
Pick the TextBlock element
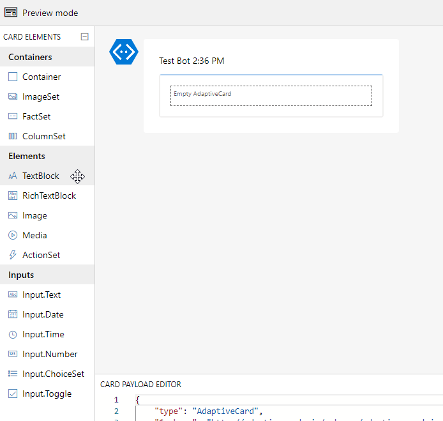click(47, 176)
